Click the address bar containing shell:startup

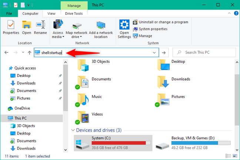[96, 52]
